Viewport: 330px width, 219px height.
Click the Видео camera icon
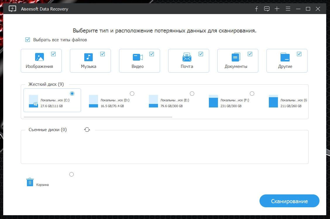coord(137,57)
